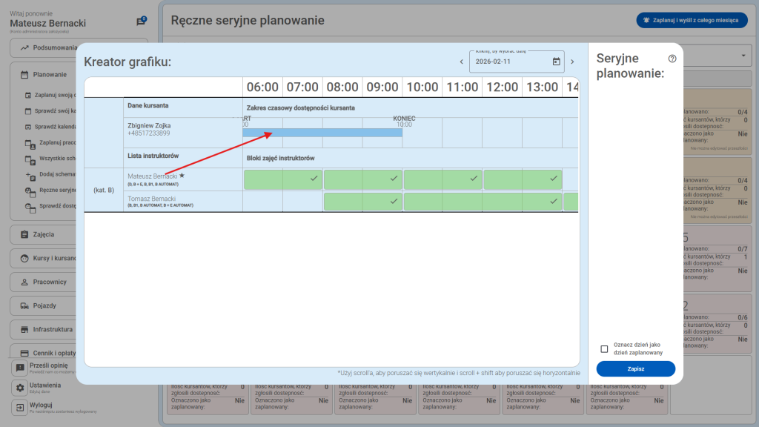Enable 'Oznacz dzień jako dzień zaplanowany' checkbox
The image size is (759, 427).
point(604,349)
